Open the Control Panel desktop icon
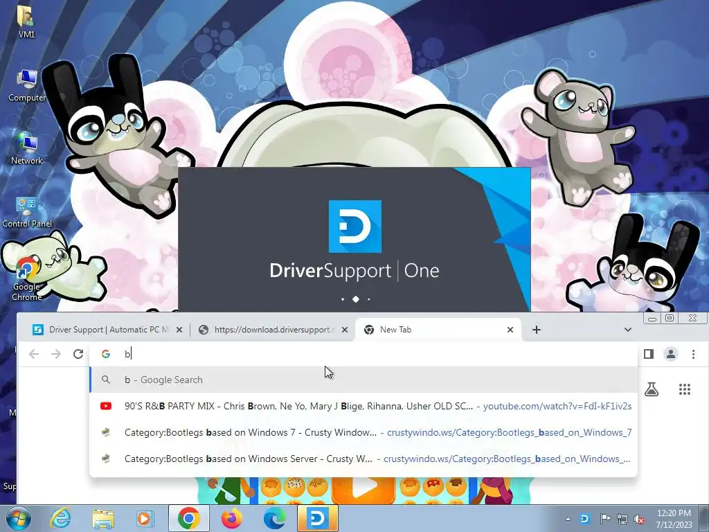Image resolution: width=709 pixels, height=532 pixels. pos(27,212)
